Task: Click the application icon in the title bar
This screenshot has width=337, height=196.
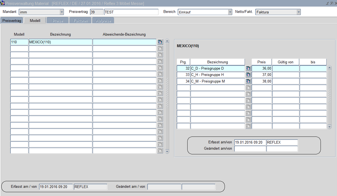Action: coord(3,3)
